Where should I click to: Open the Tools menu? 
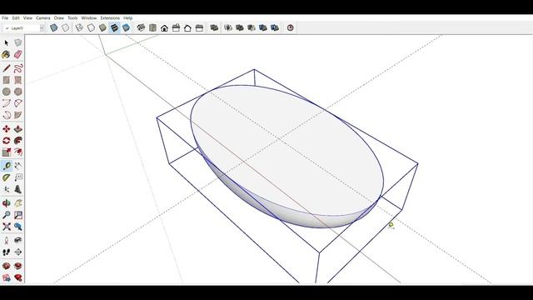point(72,18)
